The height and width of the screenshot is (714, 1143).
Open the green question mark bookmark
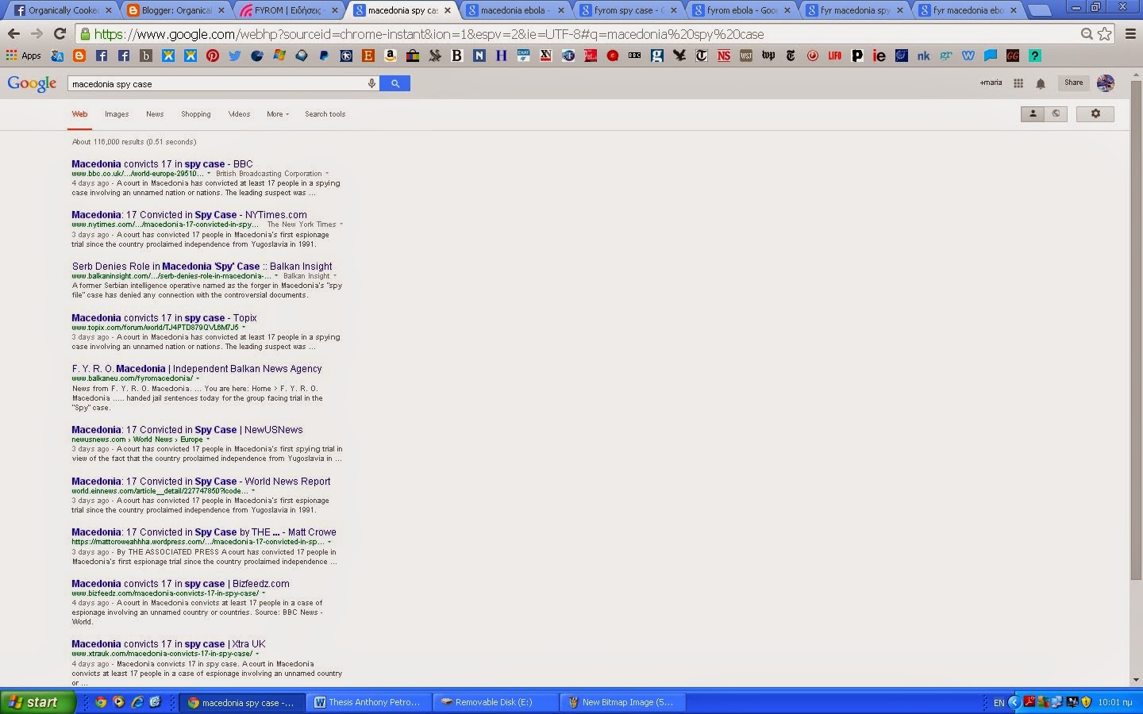click(x=1035, y=56)
